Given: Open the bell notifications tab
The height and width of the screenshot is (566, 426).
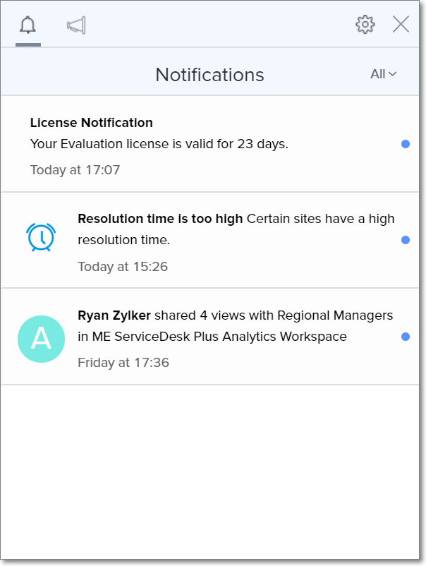Looking at the screenshot, I should [x=28, y=25].
